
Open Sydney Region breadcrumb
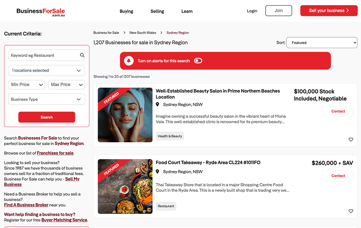coord(178,33)
